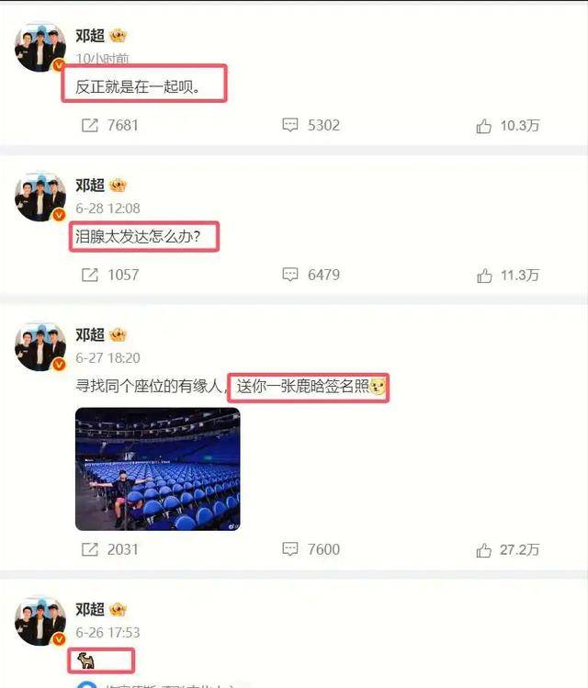Click the crown badge beside first 邓超 name

(118, 36)
